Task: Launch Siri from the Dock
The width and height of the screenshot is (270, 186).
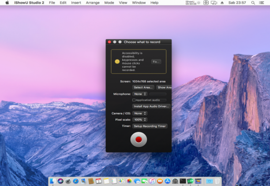Action: (60, 181)
